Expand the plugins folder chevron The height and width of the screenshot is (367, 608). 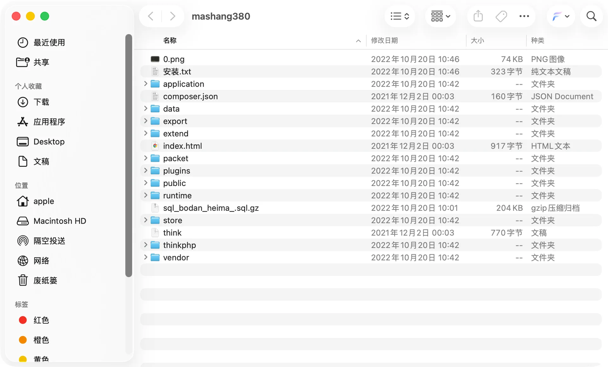pos(146,171)
